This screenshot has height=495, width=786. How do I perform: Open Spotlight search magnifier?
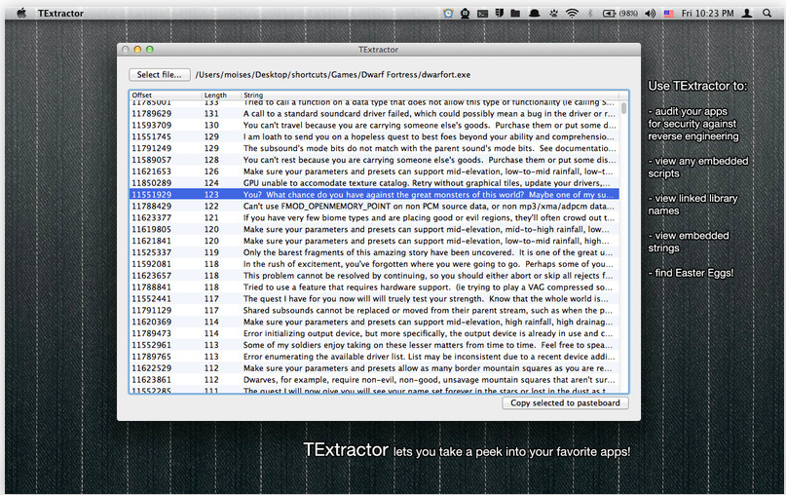point(767,14)
